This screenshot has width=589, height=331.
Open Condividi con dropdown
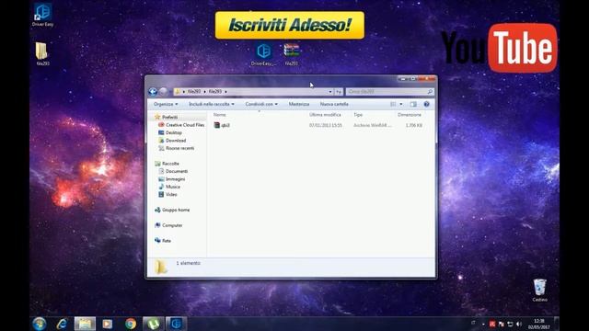(261, 104)
